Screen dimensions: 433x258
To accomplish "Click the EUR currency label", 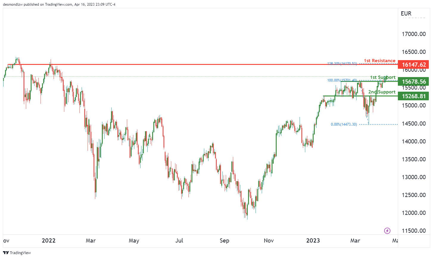I will click(x=406, y=13).
